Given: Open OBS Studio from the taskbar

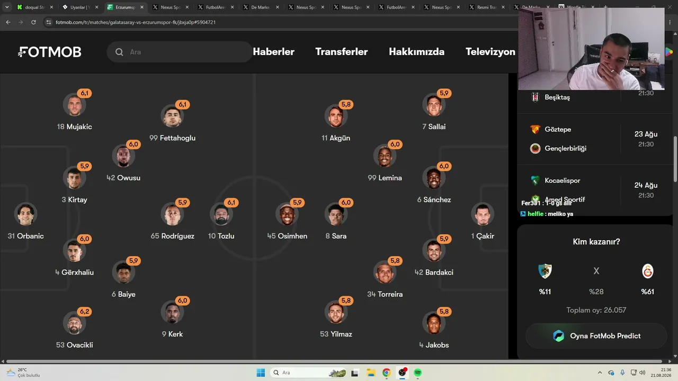Looking at the screenshot, I should coord(403,373).
